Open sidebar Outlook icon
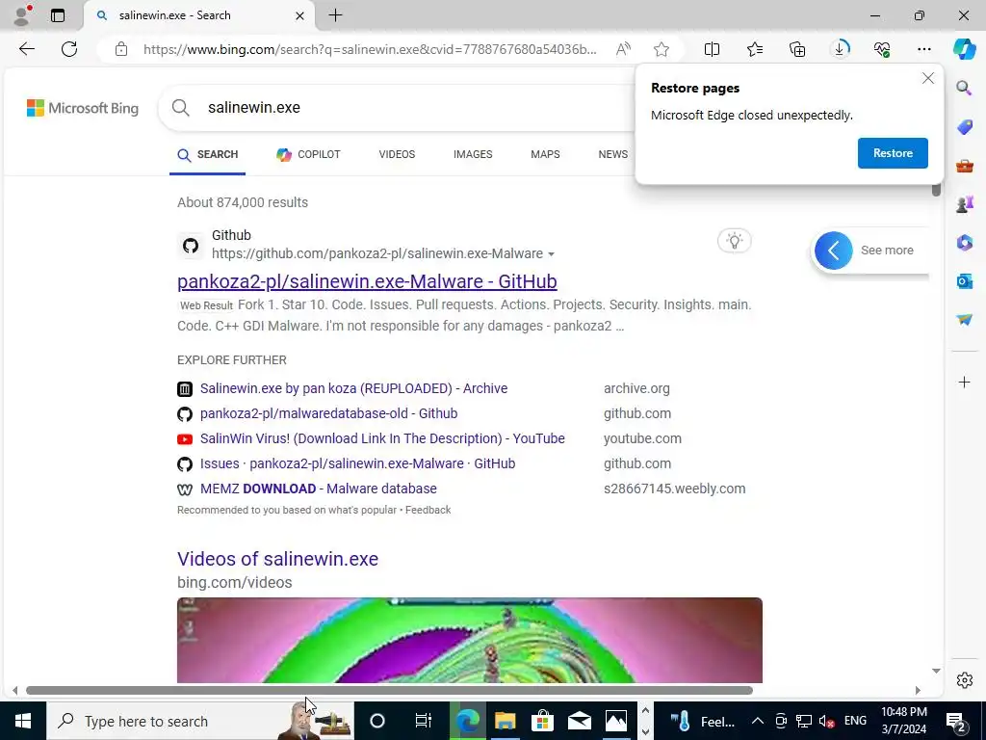Viewport: 986px width, 740px height. click(x=964, y=280)
